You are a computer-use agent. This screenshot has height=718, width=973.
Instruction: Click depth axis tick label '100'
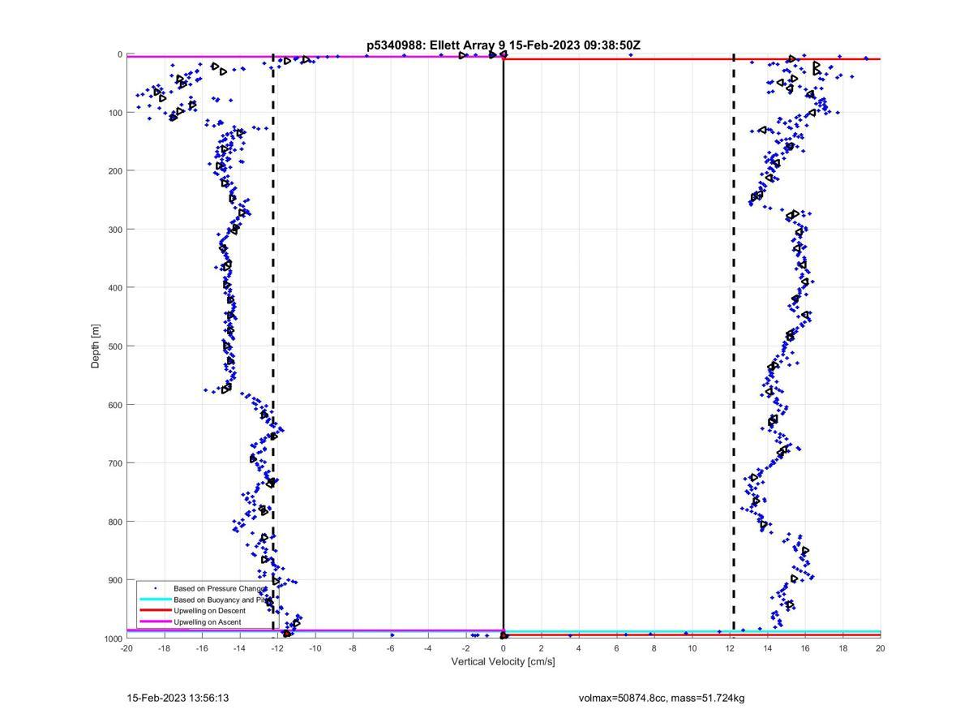point(116,113)
